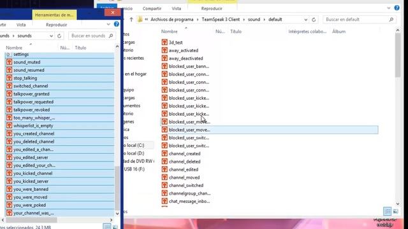
Task: Expand the ribbon in the sounds window
Action: pos(108,24)
